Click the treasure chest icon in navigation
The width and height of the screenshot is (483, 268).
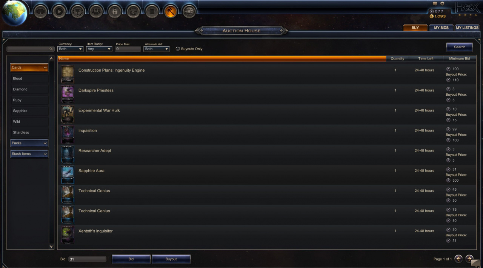coord(133,11)
